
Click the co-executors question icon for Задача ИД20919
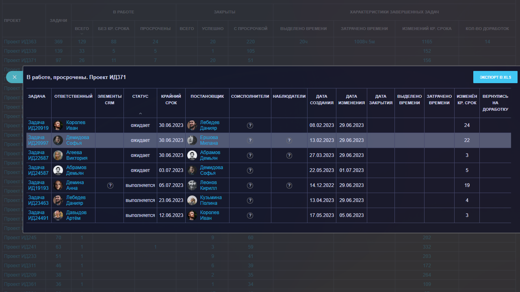(x=250, y=125)
